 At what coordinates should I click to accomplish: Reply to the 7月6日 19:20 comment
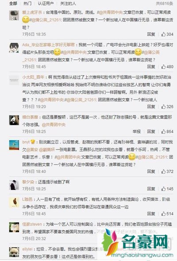(151, 107)
